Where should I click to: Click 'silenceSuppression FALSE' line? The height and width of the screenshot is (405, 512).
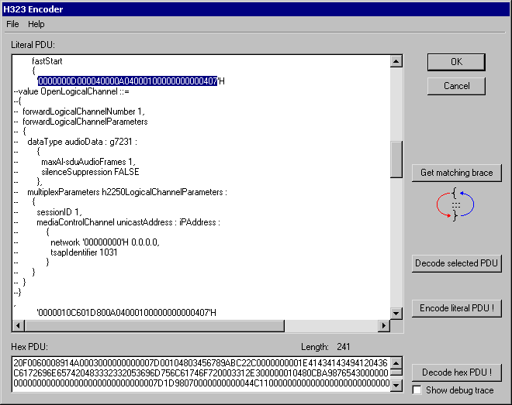coord(90,172)
